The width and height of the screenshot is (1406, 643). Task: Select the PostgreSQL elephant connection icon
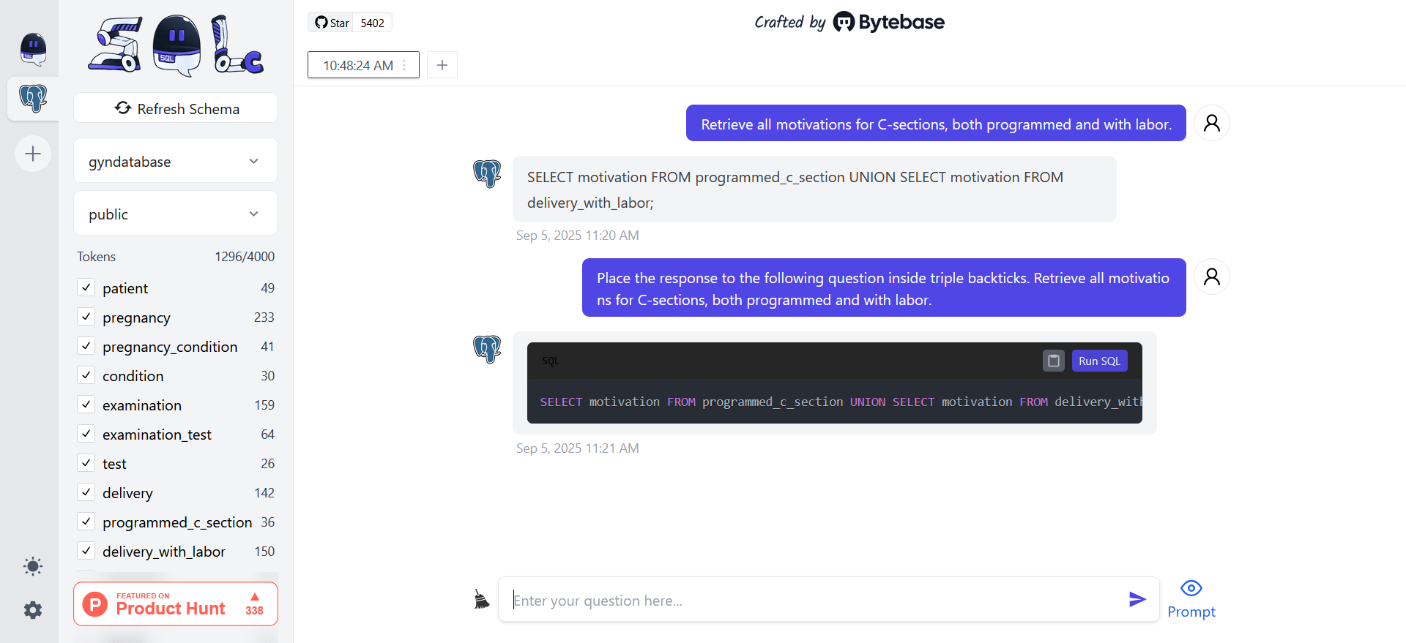tap(33, 98)
